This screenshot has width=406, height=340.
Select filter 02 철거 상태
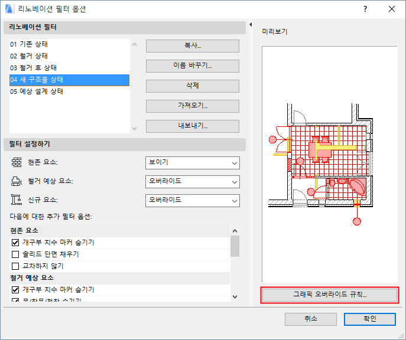click(x=69, y=56)
